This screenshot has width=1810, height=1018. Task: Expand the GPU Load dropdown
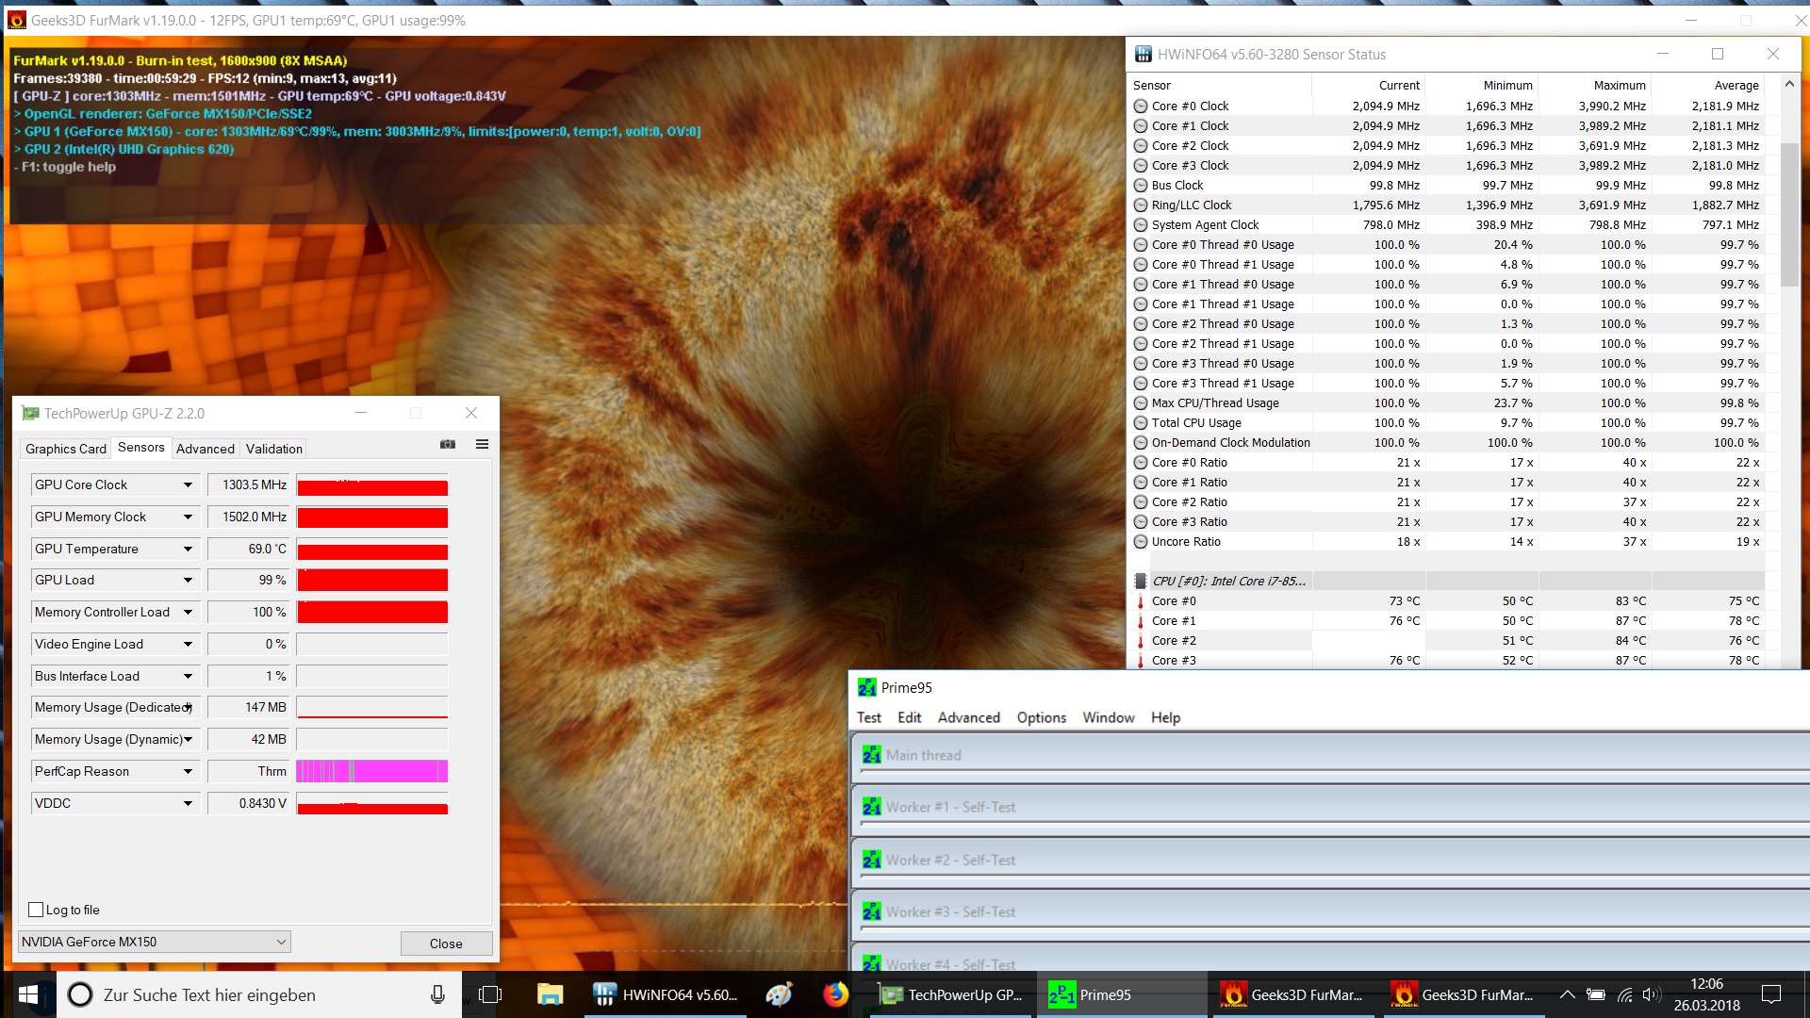[x=188, y=580]
